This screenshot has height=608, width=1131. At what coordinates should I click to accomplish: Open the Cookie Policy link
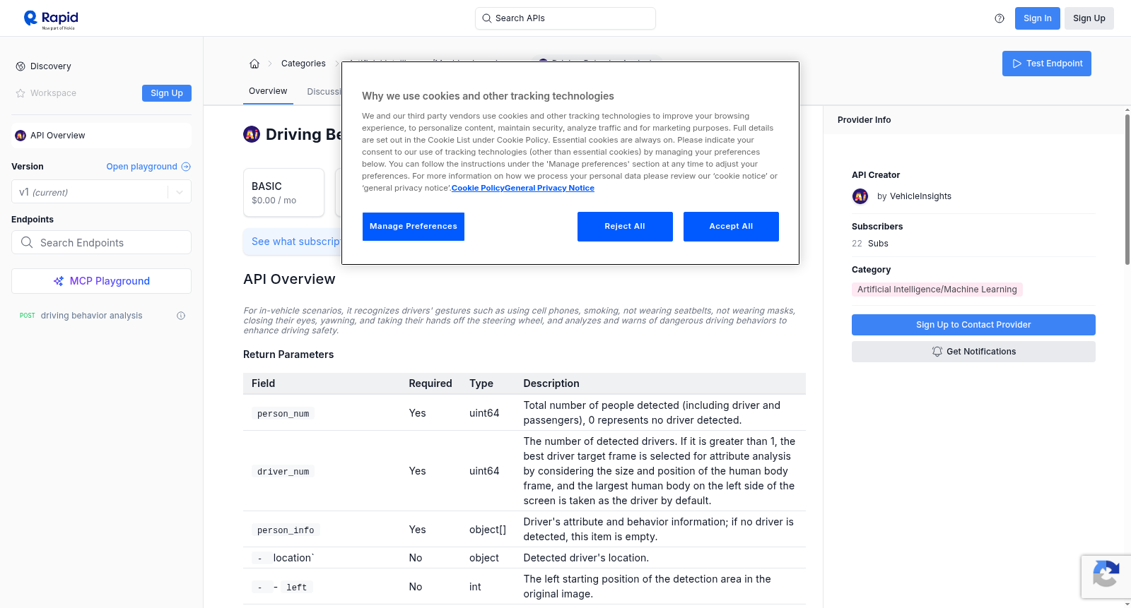(478, 189)
